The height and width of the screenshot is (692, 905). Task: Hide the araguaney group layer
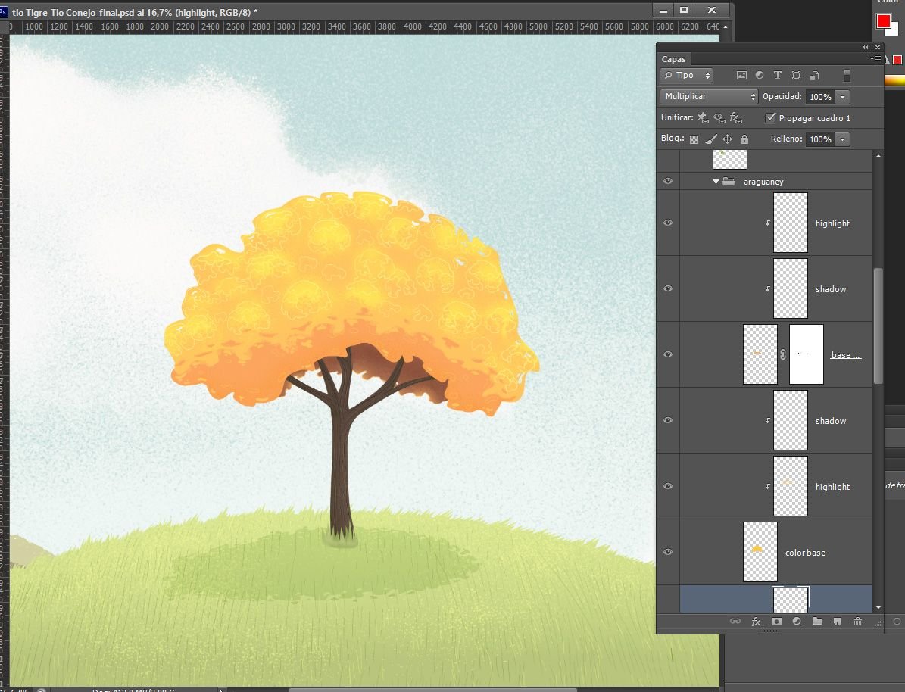coord(668,182)
